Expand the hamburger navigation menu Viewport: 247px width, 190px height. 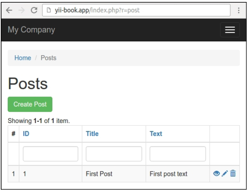[230, 30]
